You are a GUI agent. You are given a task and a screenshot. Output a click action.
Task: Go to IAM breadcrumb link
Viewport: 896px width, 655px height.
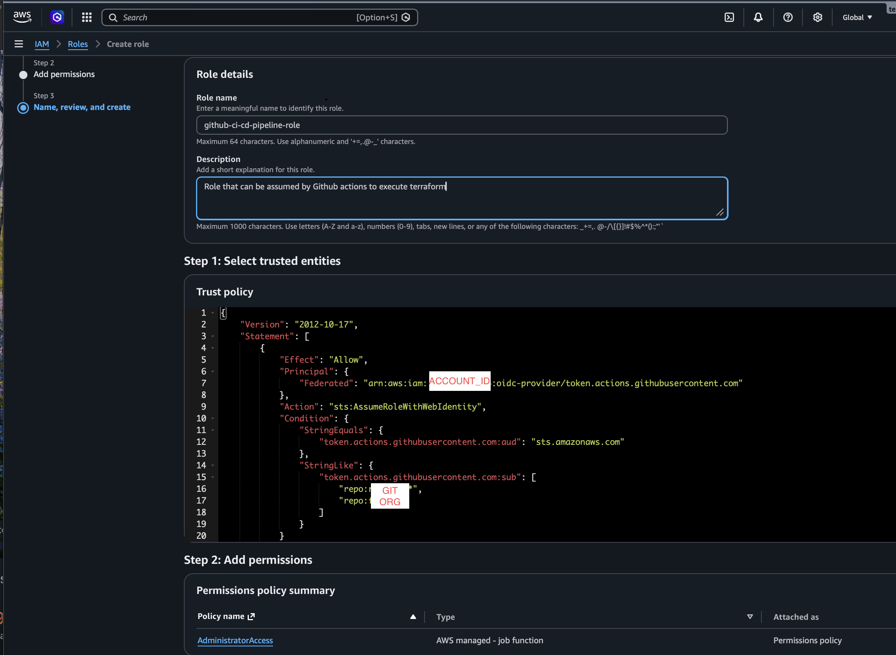tap(41, 44)
